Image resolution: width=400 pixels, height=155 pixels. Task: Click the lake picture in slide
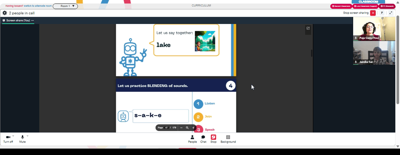[205, 41]
